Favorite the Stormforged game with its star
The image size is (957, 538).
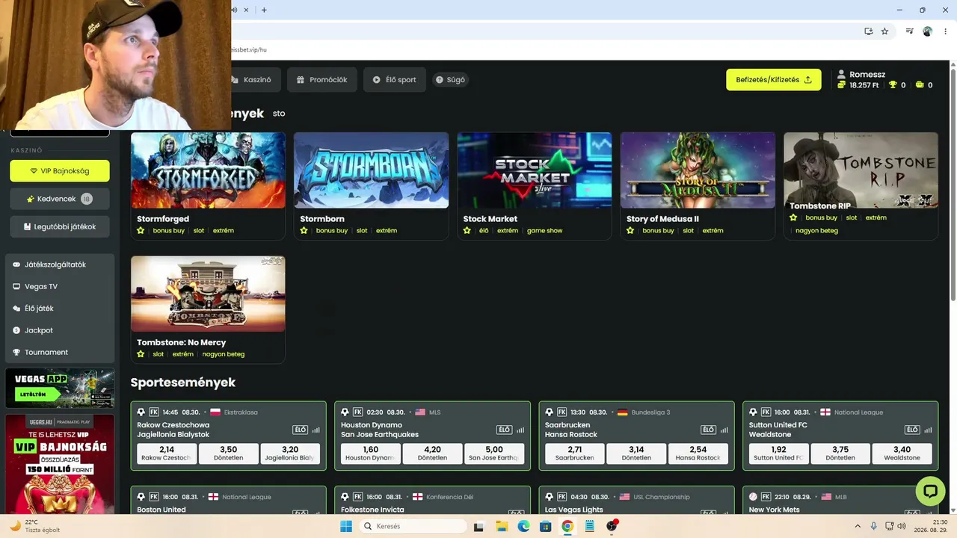(140, 231)
